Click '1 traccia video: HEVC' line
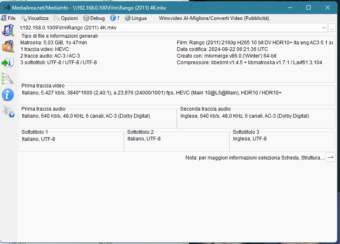 pyautogui.click(x=44, y=49)
